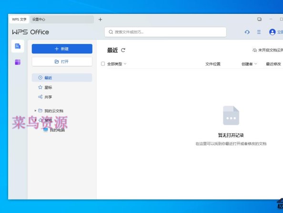Image resolution: width=283 pixels, height=213 pixels.
Task: Click the user avatar icon
Action: (x=272, y=32)
